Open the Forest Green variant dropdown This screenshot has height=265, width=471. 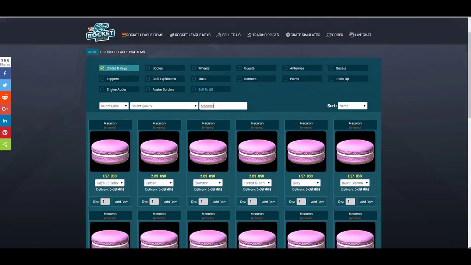tap(257, 183)
